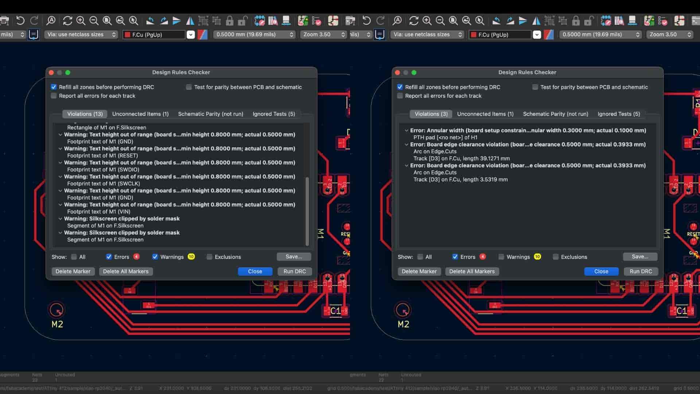
Task: Click Undo icon in left toolbar
Action: (x=20, y=20)
